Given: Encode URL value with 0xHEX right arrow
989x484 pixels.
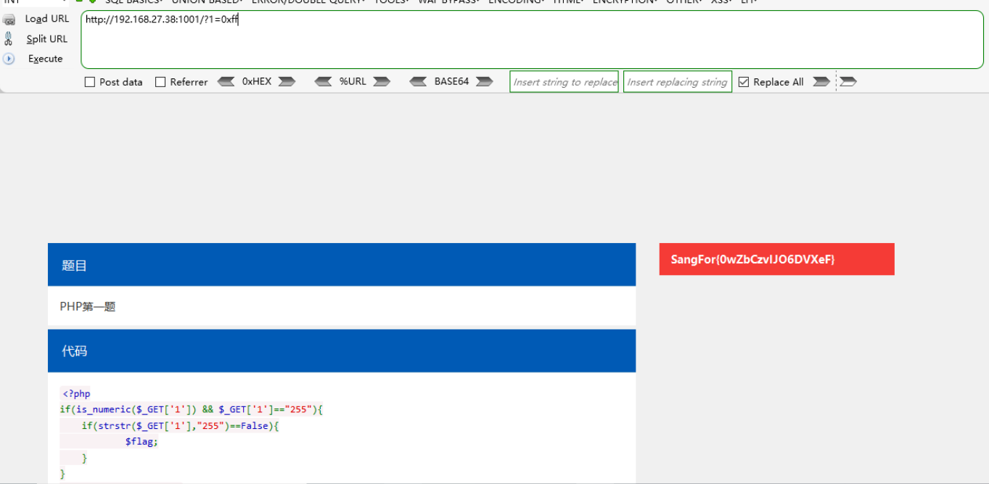Looking at the screenshot, I should [x=286, y=81].
